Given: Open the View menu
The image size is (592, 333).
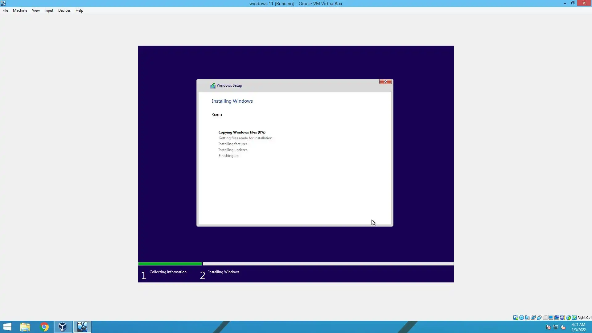Looking at the screenshot, I should point(36,10).
